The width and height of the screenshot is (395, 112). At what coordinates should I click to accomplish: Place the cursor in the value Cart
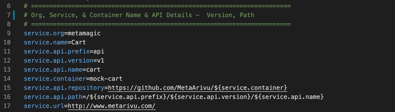point(79,42)
